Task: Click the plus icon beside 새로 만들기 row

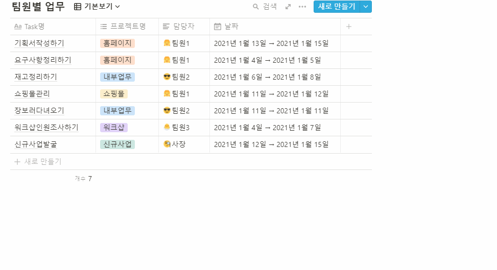Action: pos(17,162)
